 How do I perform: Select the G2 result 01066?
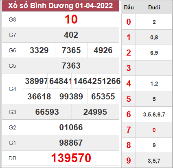point(71,127)
